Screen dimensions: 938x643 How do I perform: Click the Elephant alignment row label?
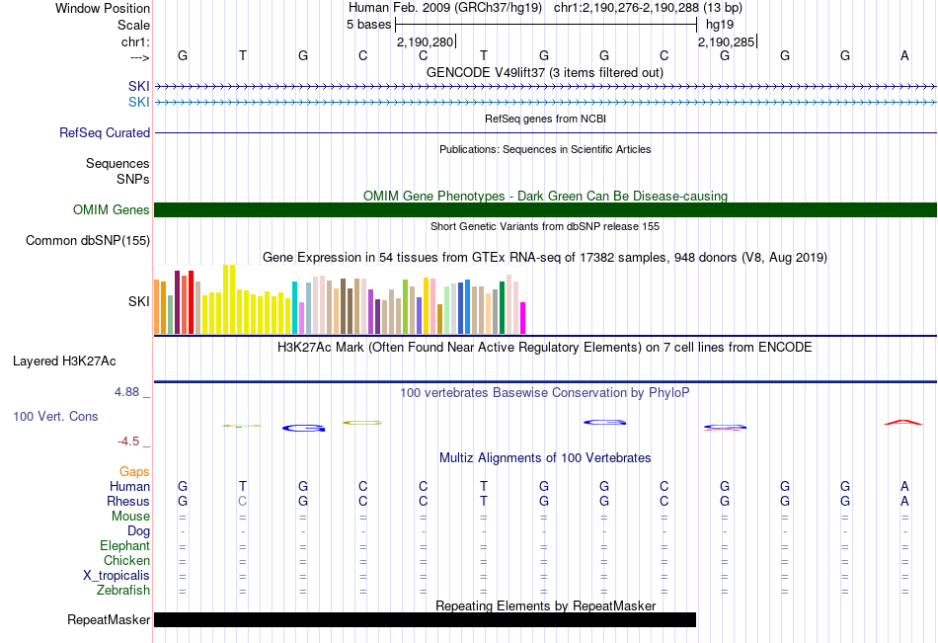click(124, 546)
